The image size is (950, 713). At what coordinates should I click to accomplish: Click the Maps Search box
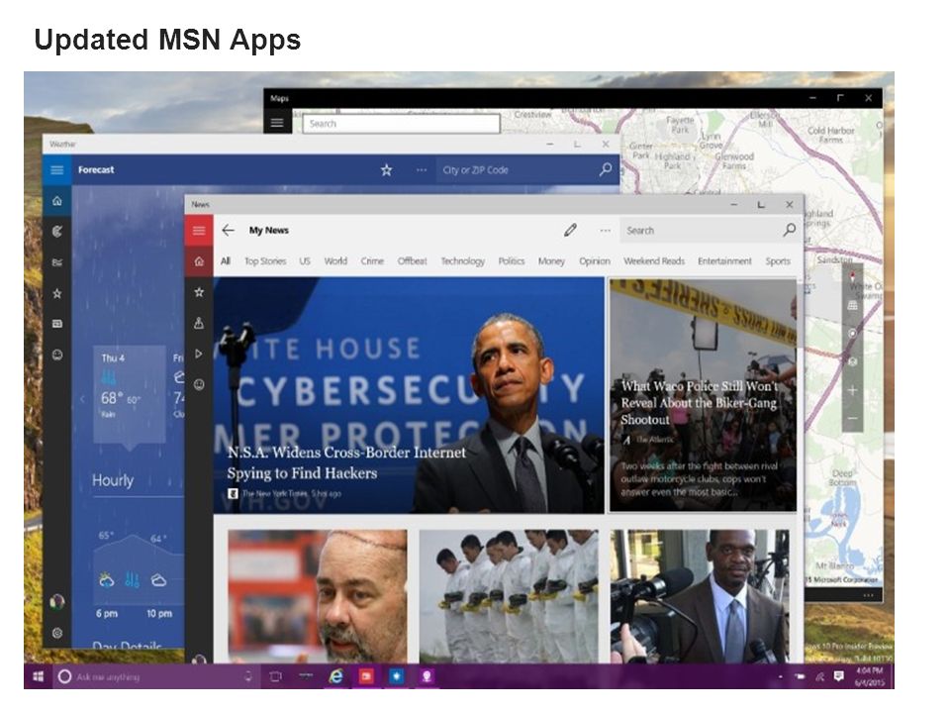point(401,124)
